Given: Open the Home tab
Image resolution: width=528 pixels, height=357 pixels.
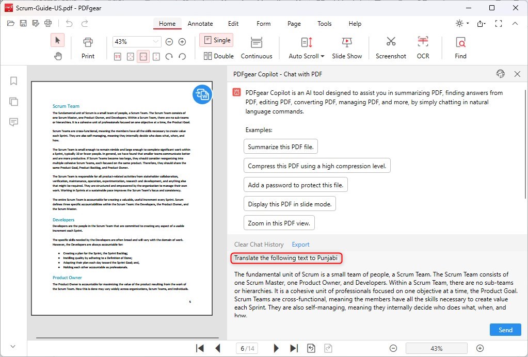Looking at the screenshot, I should [167, 24].
